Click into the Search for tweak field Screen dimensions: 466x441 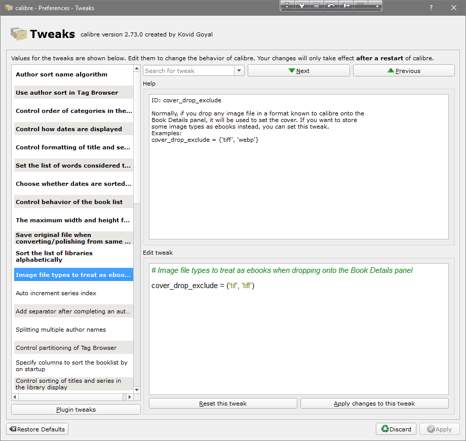click(x=189, y=71)
